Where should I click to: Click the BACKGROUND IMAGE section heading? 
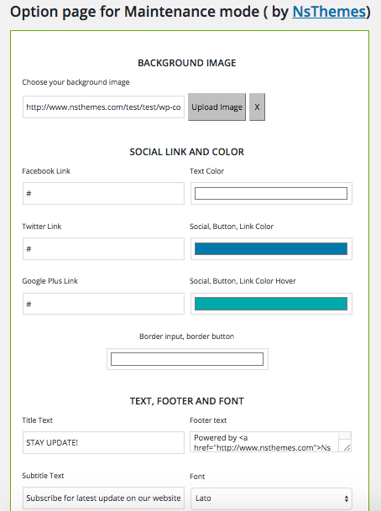pos(187,63)
